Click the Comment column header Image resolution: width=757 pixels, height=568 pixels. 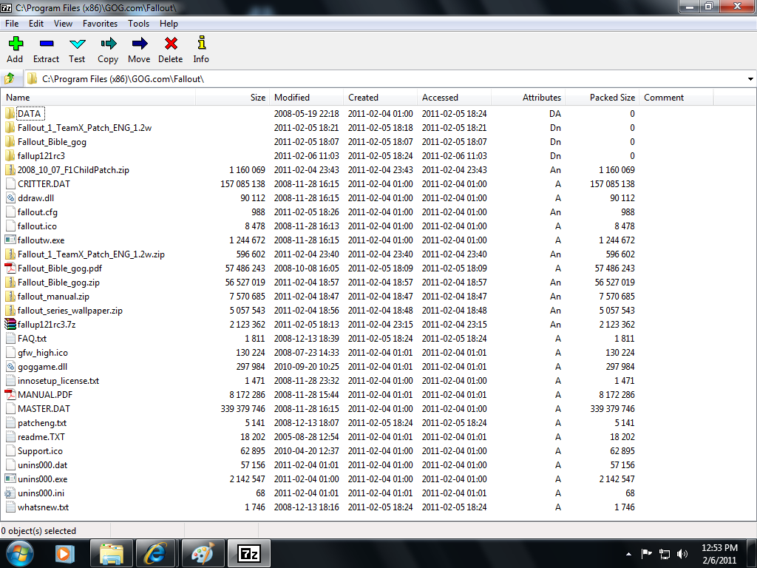[x=676, y=98]
